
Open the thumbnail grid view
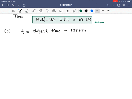(8, 5)
